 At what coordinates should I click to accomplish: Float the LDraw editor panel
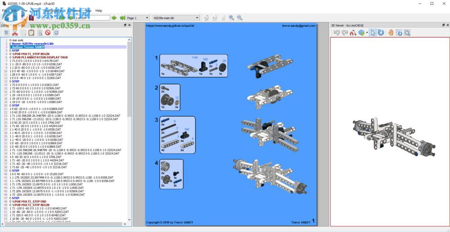pyautogui.click(x=125, y=25)
